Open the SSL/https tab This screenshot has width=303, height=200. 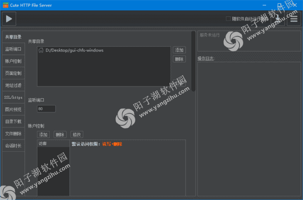(13, 97)
